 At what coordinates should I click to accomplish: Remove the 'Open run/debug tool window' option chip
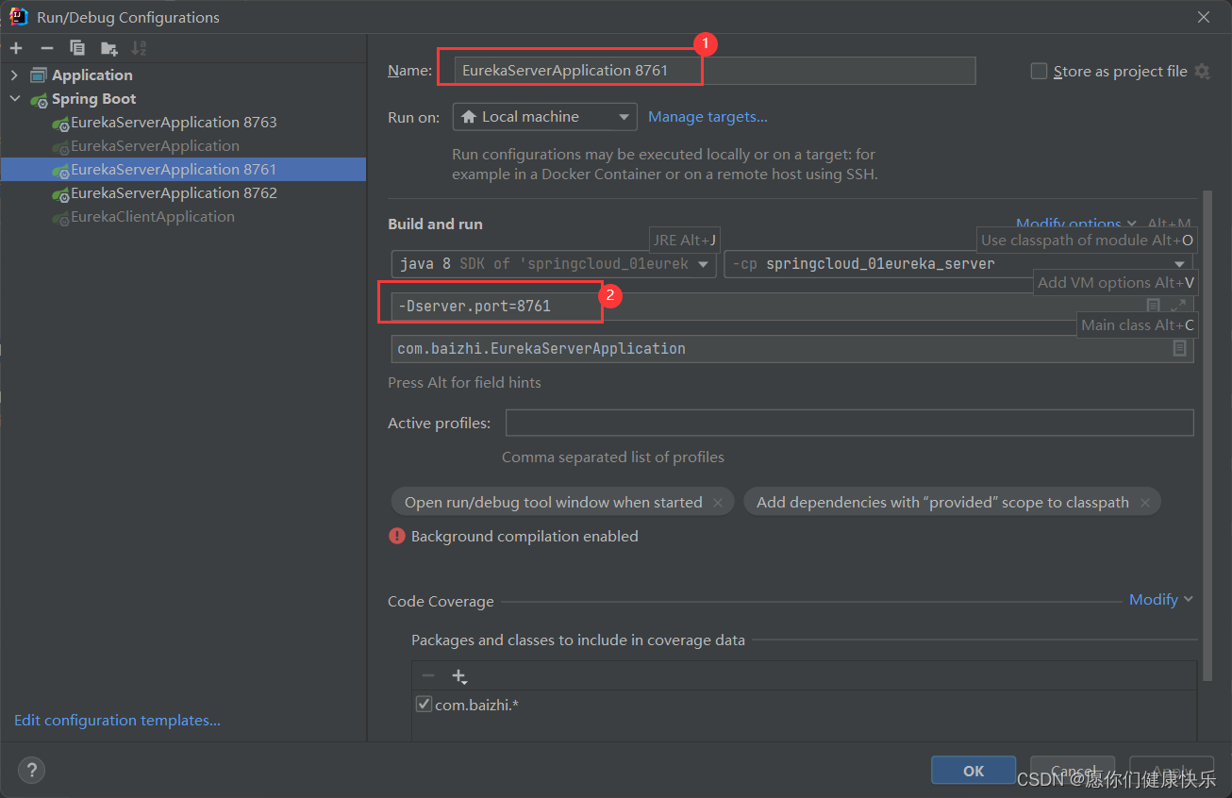coord(718,503)
